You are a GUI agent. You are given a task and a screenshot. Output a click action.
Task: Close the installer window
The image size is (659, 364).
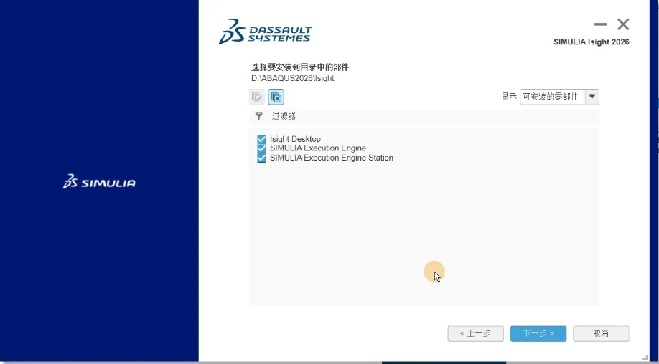tap(623, 24)
